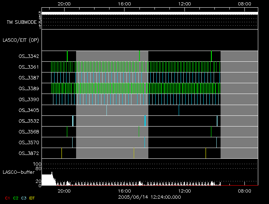Click the cyan C3 legend entry
The width and height of the screenshot is (269, 204).
click(x=24, y=198)
